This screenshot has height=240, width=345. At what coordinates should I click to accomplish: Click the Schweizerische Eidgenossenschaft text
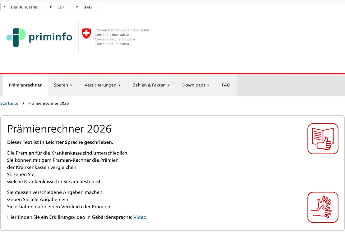(x=122, y=30)
